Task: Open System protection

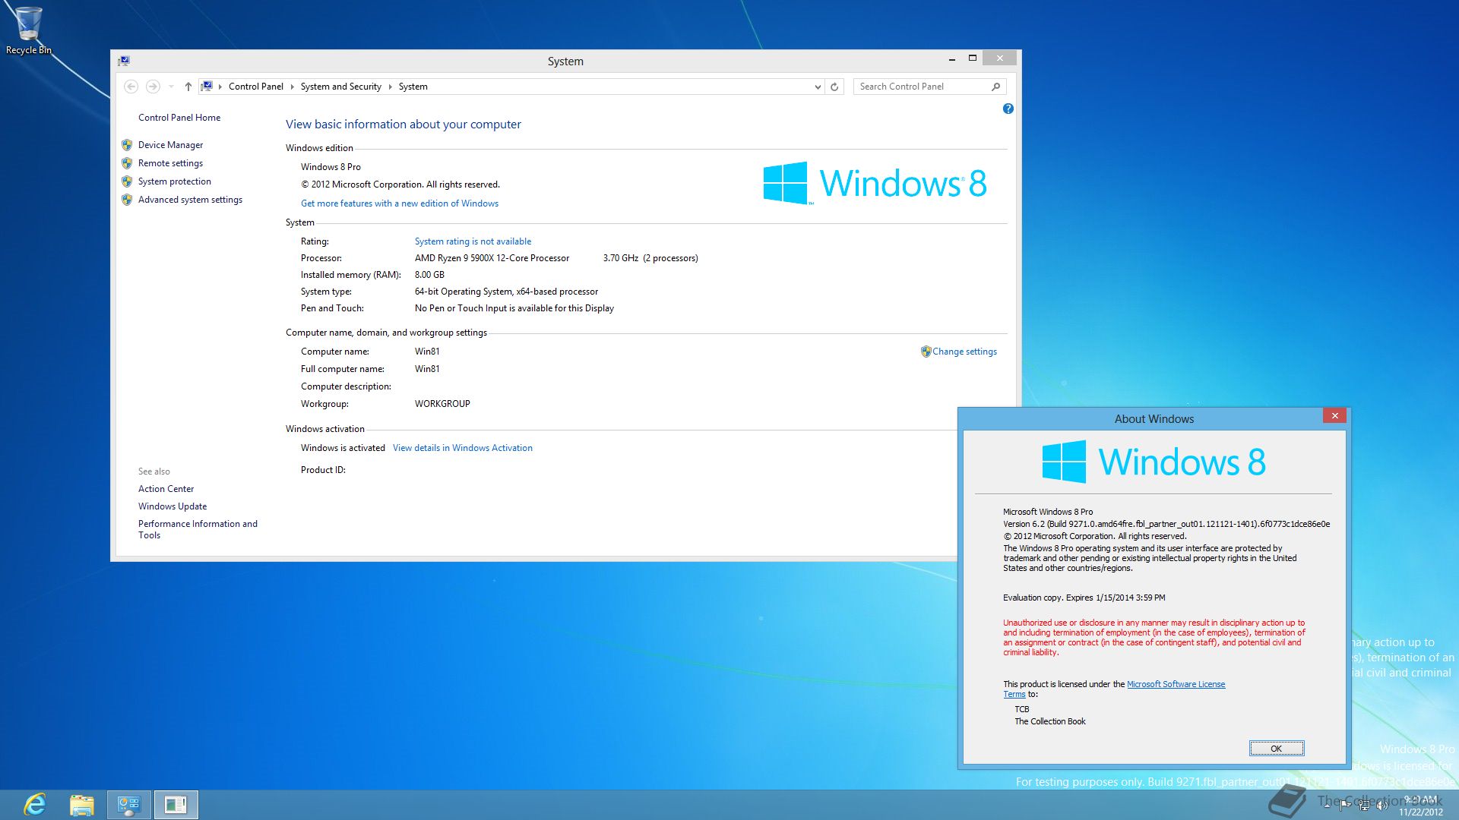Action: click(175, 181)
